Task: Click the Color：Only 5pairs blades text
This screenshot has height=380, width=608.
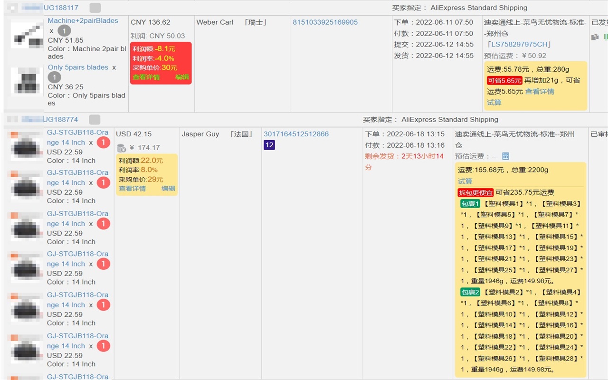Action: [x=86, y=99]
